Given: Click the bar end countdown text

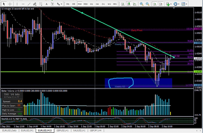Looking at the screenshot, I should [x=18, y=9].
